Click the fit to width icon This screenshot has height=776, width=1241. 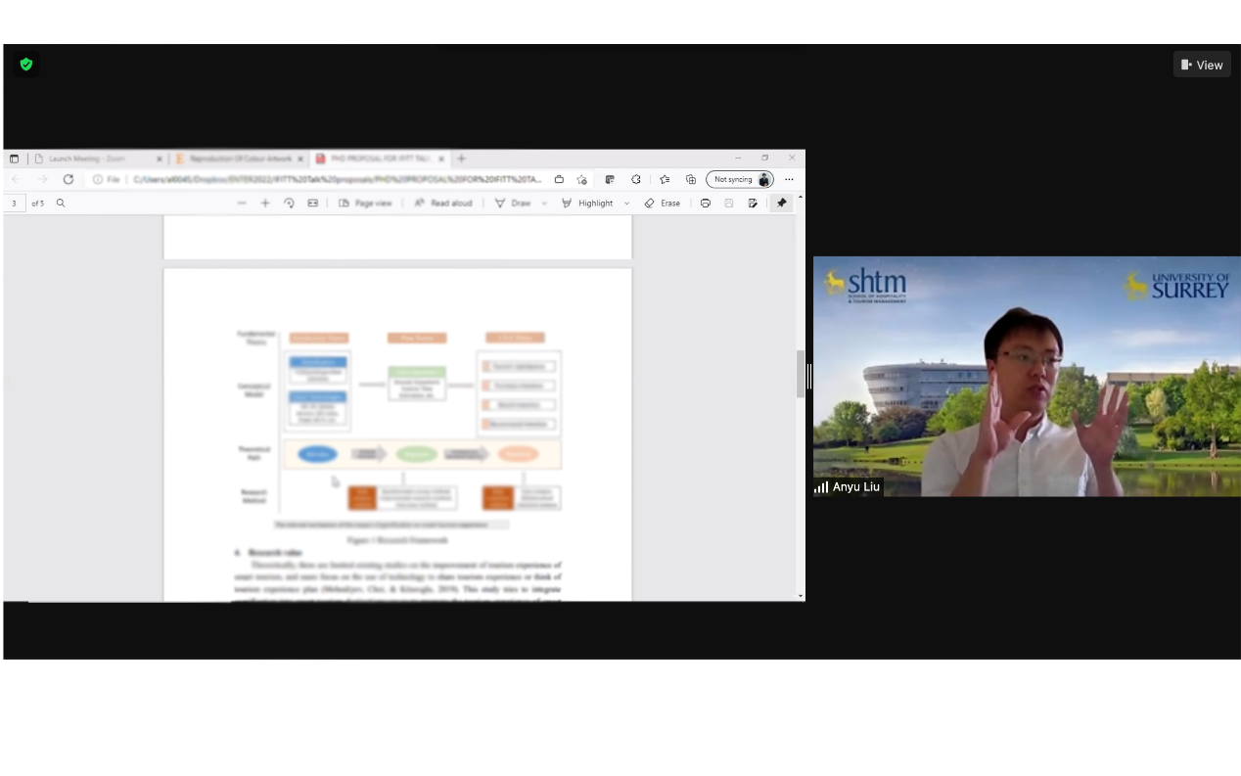(313, 204)
